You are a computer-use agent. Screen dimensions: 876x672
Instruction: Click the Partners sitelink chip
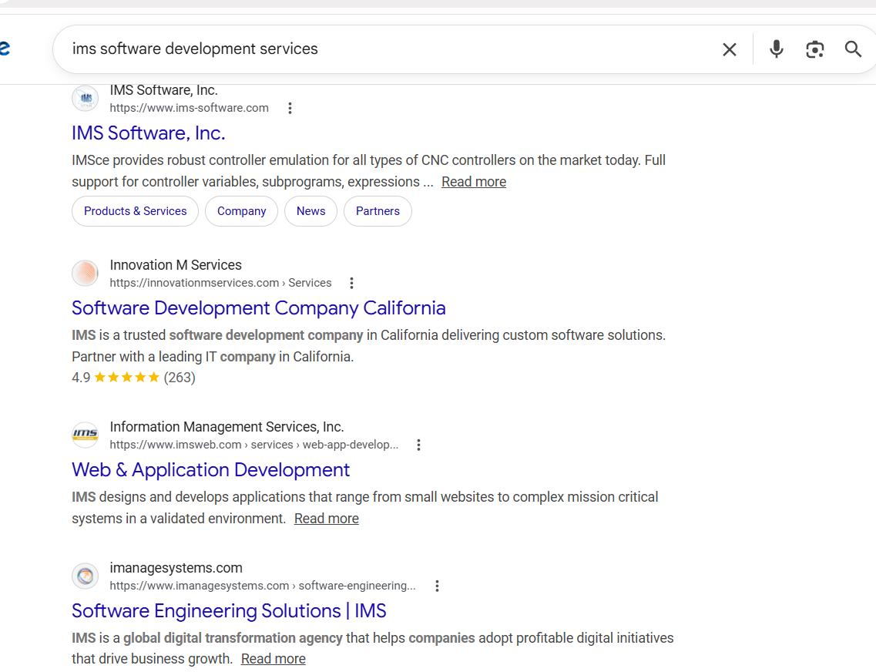[x=378, y=211]
